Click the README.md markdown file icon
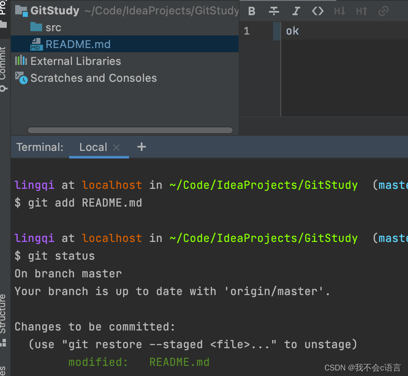Viewport: 408px width, 376px height. (x=36, y=44)
